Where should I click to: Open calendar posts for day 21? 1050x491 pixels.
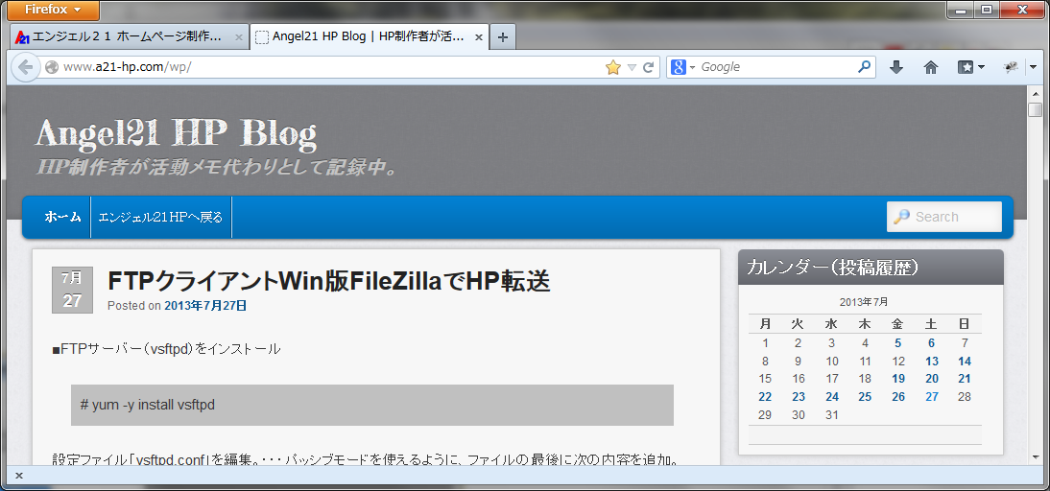(965, 379)
